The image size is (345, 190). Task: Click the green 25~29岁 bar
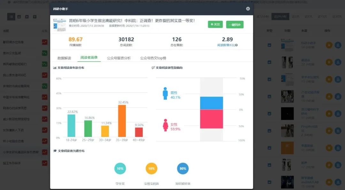pos(88,128)
